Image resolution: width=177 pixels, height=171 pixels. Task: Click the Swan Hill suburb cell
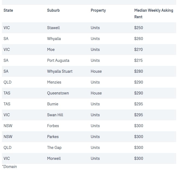click(55, 115)
